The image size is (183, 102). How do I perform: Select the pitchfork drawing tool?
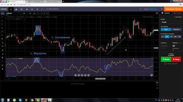2,21
